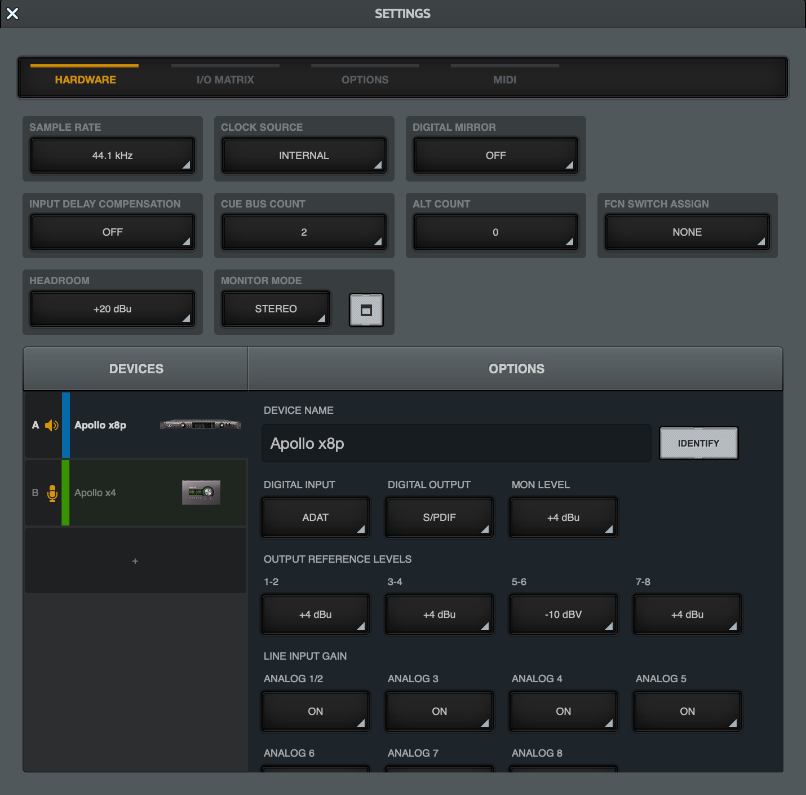Image resolution: width=806 pixels, height=795 pixels.
Task: Open the Clock Source dropdown
Action: click(304, 156)
